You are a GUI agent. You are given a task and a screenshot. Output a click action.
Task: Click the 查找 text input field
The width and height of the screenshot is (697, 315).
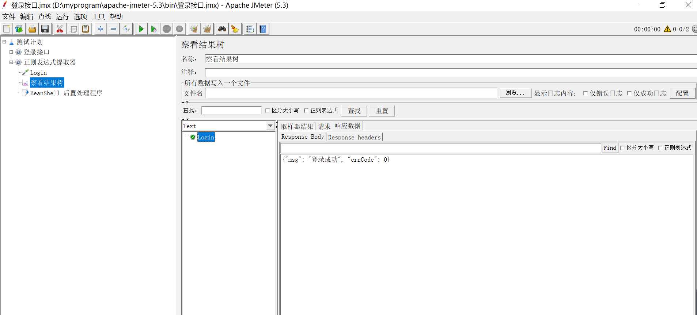pos(231,111)
